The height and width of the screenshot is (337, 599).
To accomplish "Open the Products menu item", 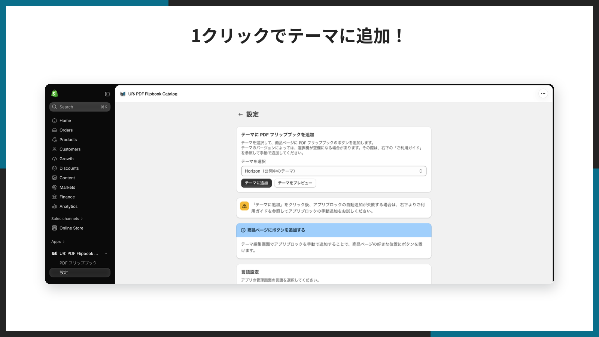I will point(80,140).
